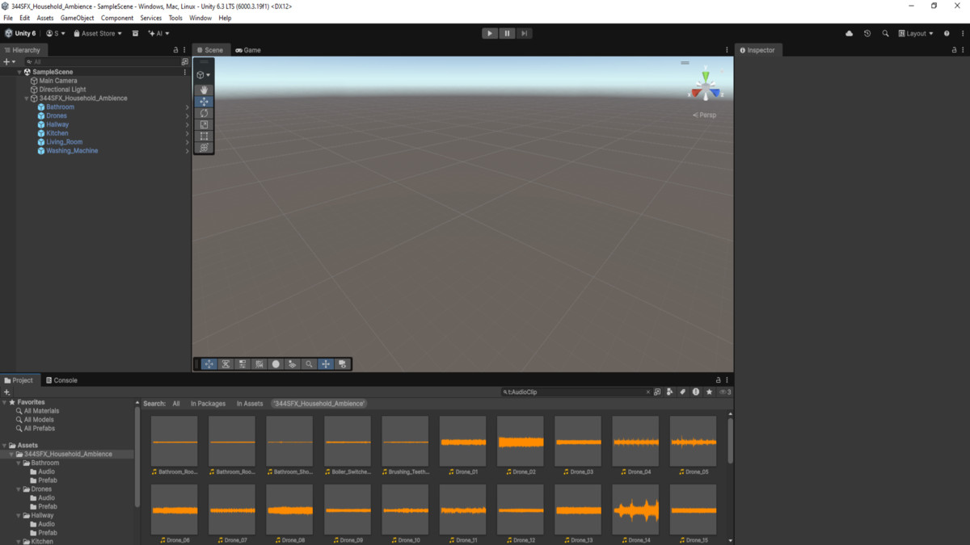Collapse the Favorites section
Screen dimensions: 970x545
(x=4, y=402)
